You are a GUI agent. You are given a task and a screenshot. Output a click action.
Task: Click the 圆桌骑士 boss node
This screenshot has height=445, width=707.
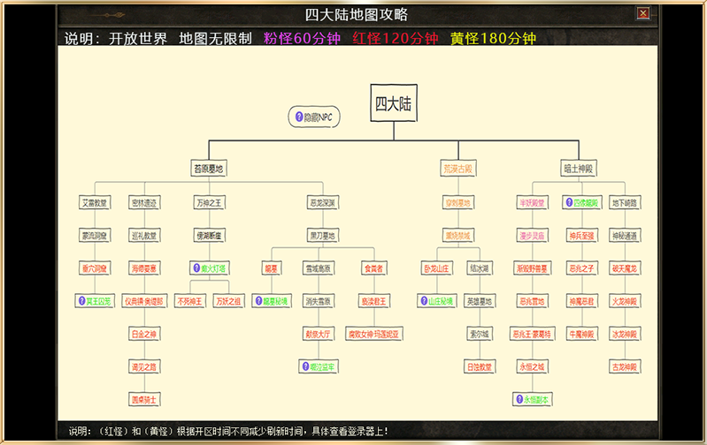[144, 399]
